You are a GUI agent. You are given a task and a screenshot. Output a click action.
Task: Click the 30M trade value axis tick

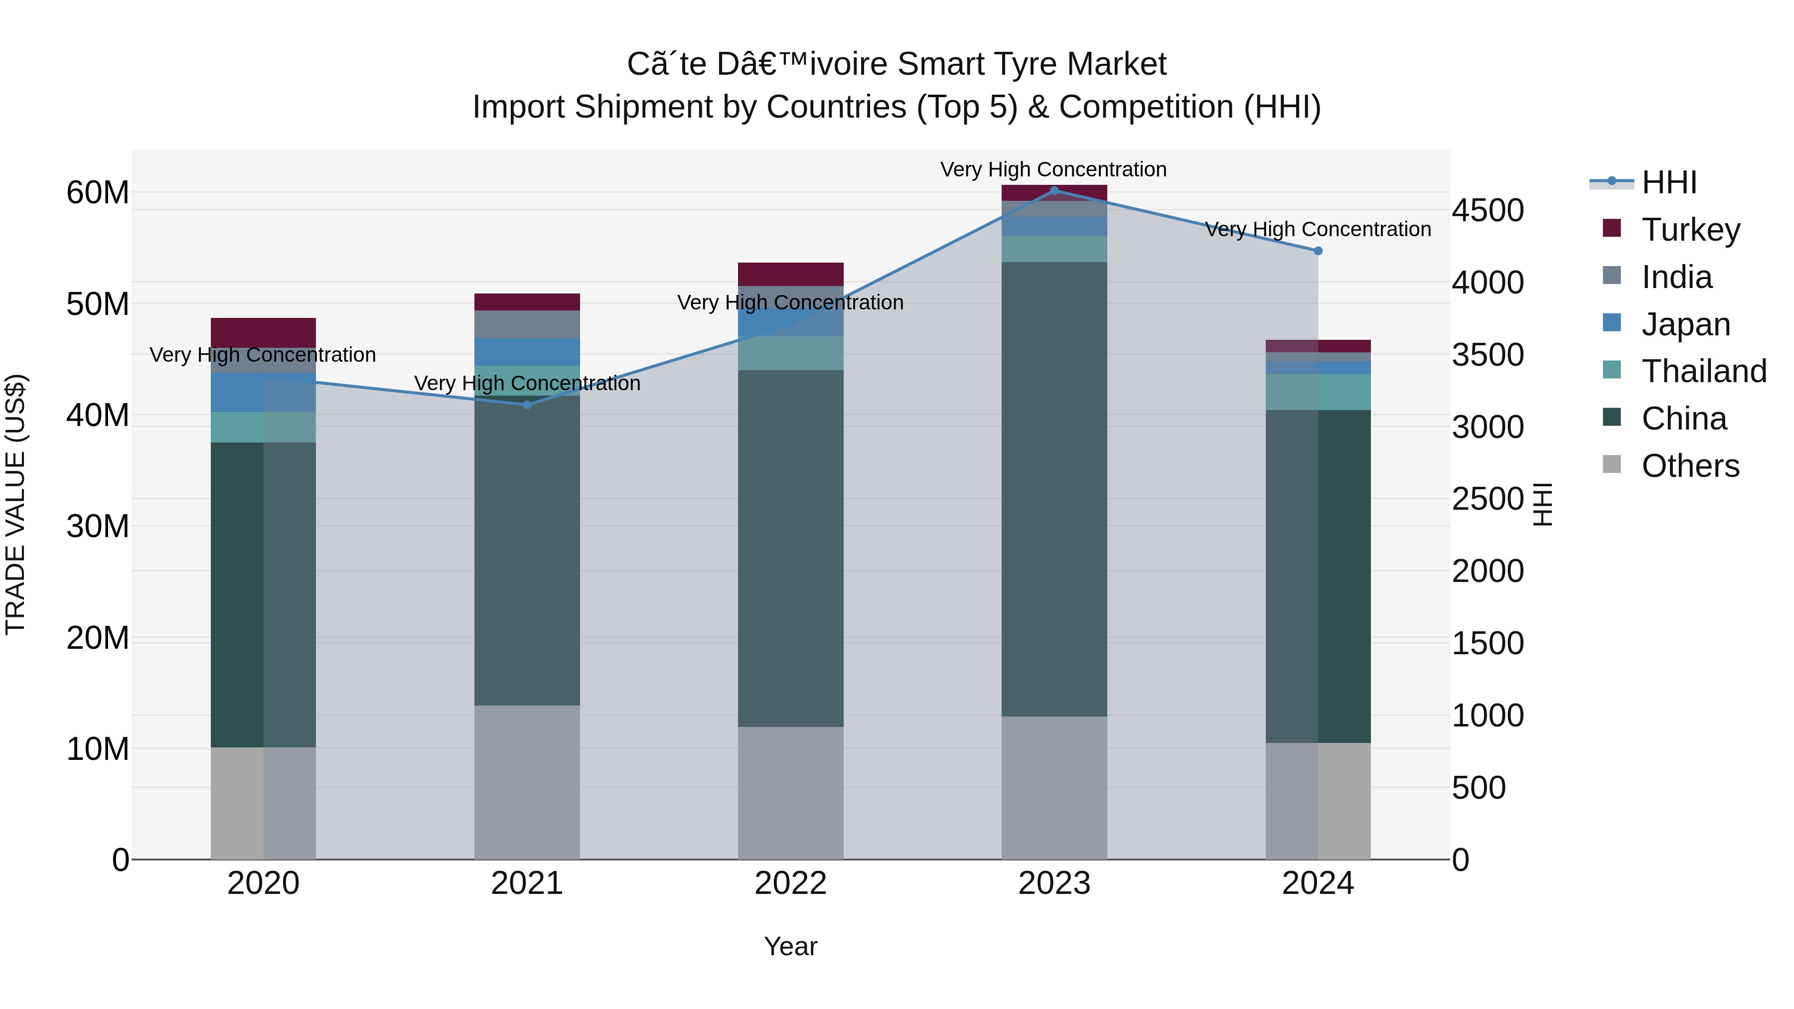point(98,526)
